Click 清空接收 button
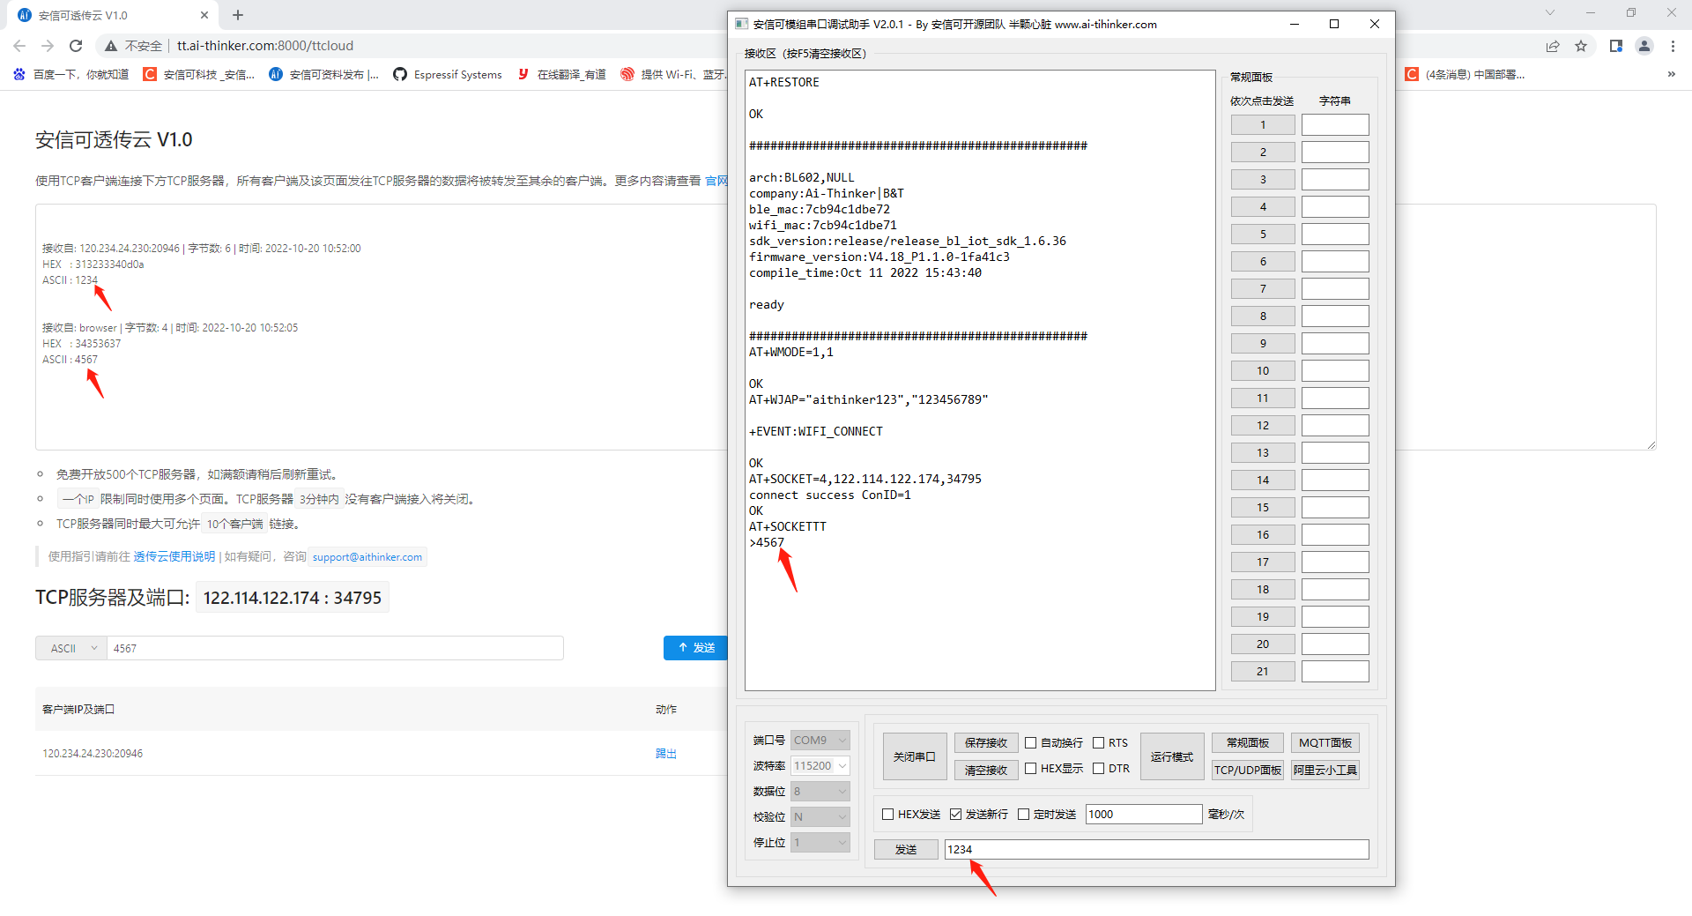The width and height of the screenshot is (1692, 916). pos(986,770)
